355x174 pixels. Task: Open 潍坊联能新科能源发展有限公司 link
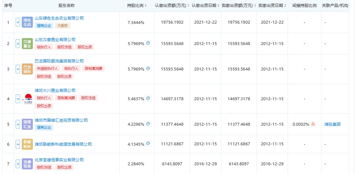(x=63, y=144)
